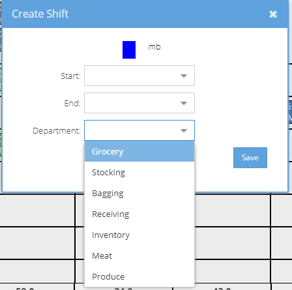The width and height of the screenshot is (292, 290).
Task: Focus the Start combo box field
Action: pyautogui.click(x=139, y=76)
